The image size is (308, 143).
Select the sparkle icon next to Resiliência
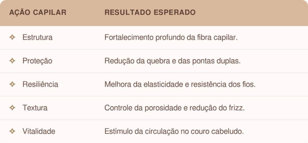[x=12, y=84]
